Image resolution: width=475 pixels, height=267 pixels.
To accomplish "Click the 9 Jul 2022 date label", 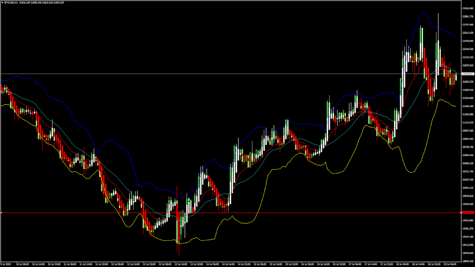I will pyautogui.click(x=7, y=264).
